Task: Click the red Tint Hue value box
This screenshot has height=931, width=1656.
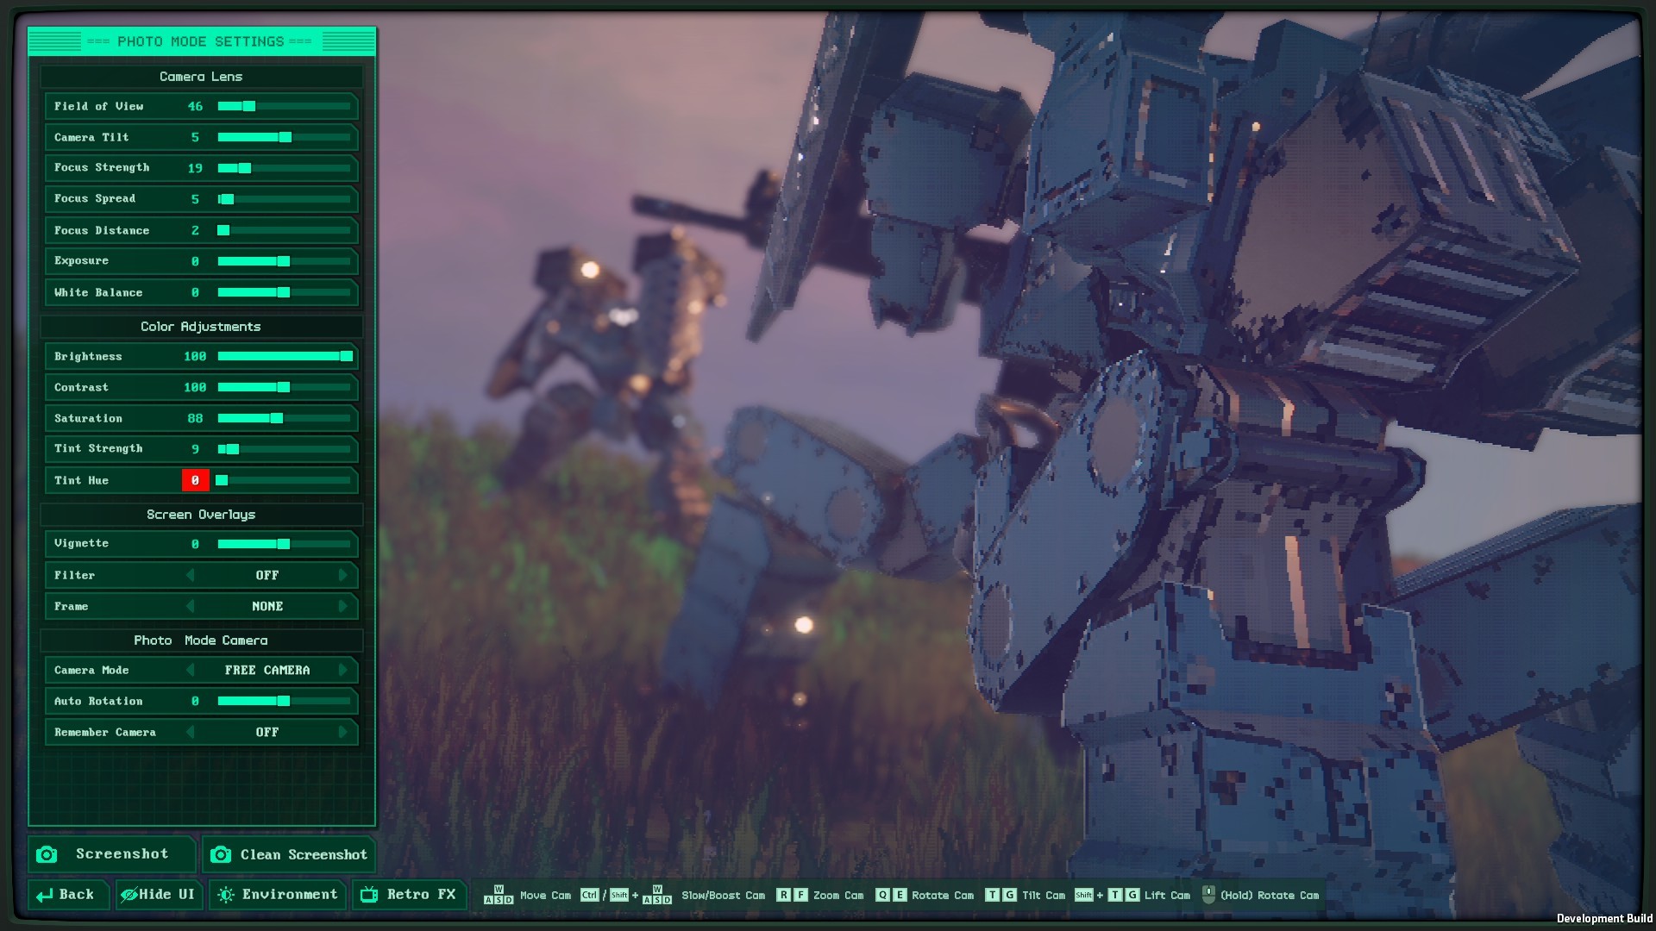Action: tap(195, 480)
